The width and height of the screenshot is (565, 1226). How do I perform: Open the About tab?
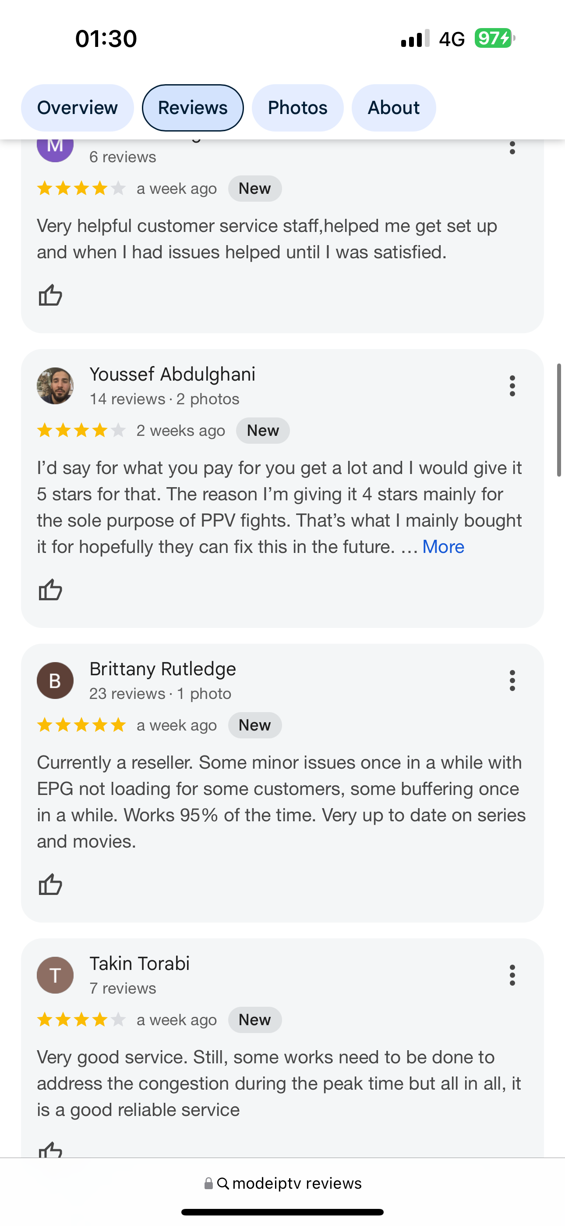[393, 108]
